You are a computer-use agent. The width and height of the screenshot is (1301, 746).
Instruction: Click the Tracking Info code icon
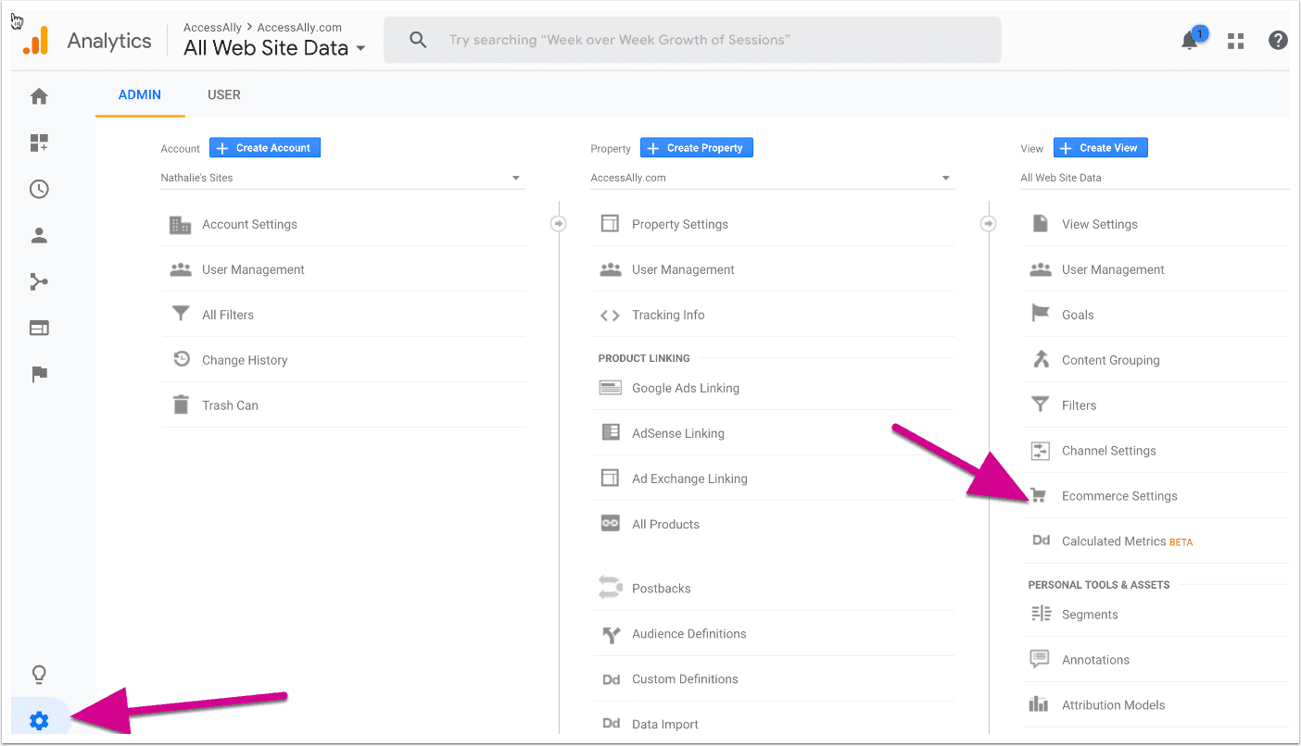click(x=610, y=315)
